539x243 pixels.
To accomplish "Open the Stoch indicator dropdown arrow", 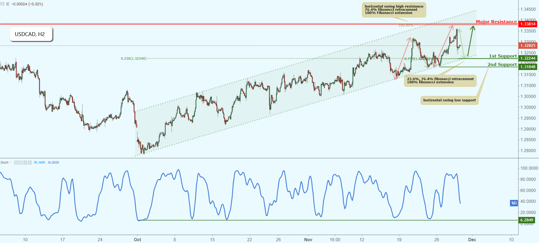I will (x=11, y=162).
